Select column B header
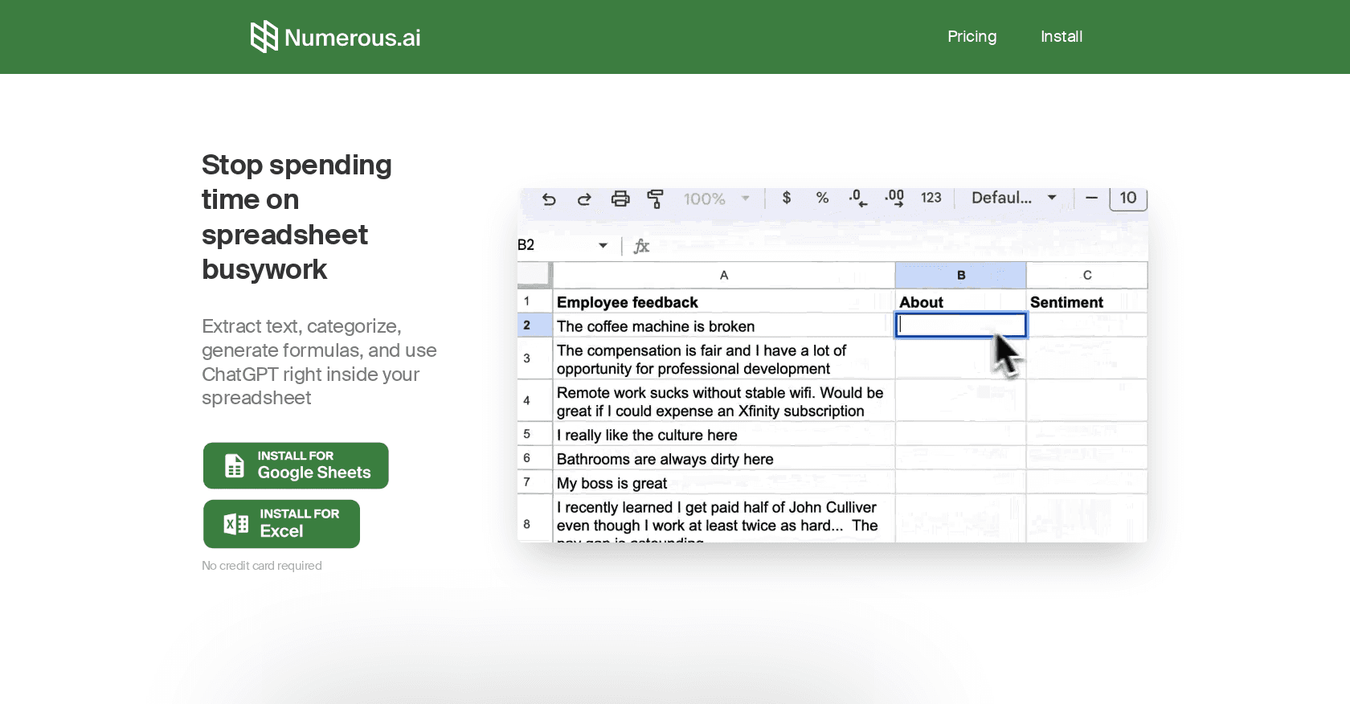 960,275
